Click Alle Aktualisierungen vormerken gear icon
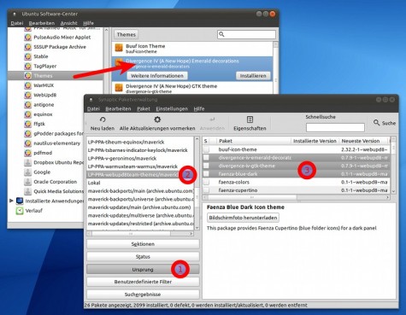This screenshot has height=315, width=406. [x=157, y=120]
